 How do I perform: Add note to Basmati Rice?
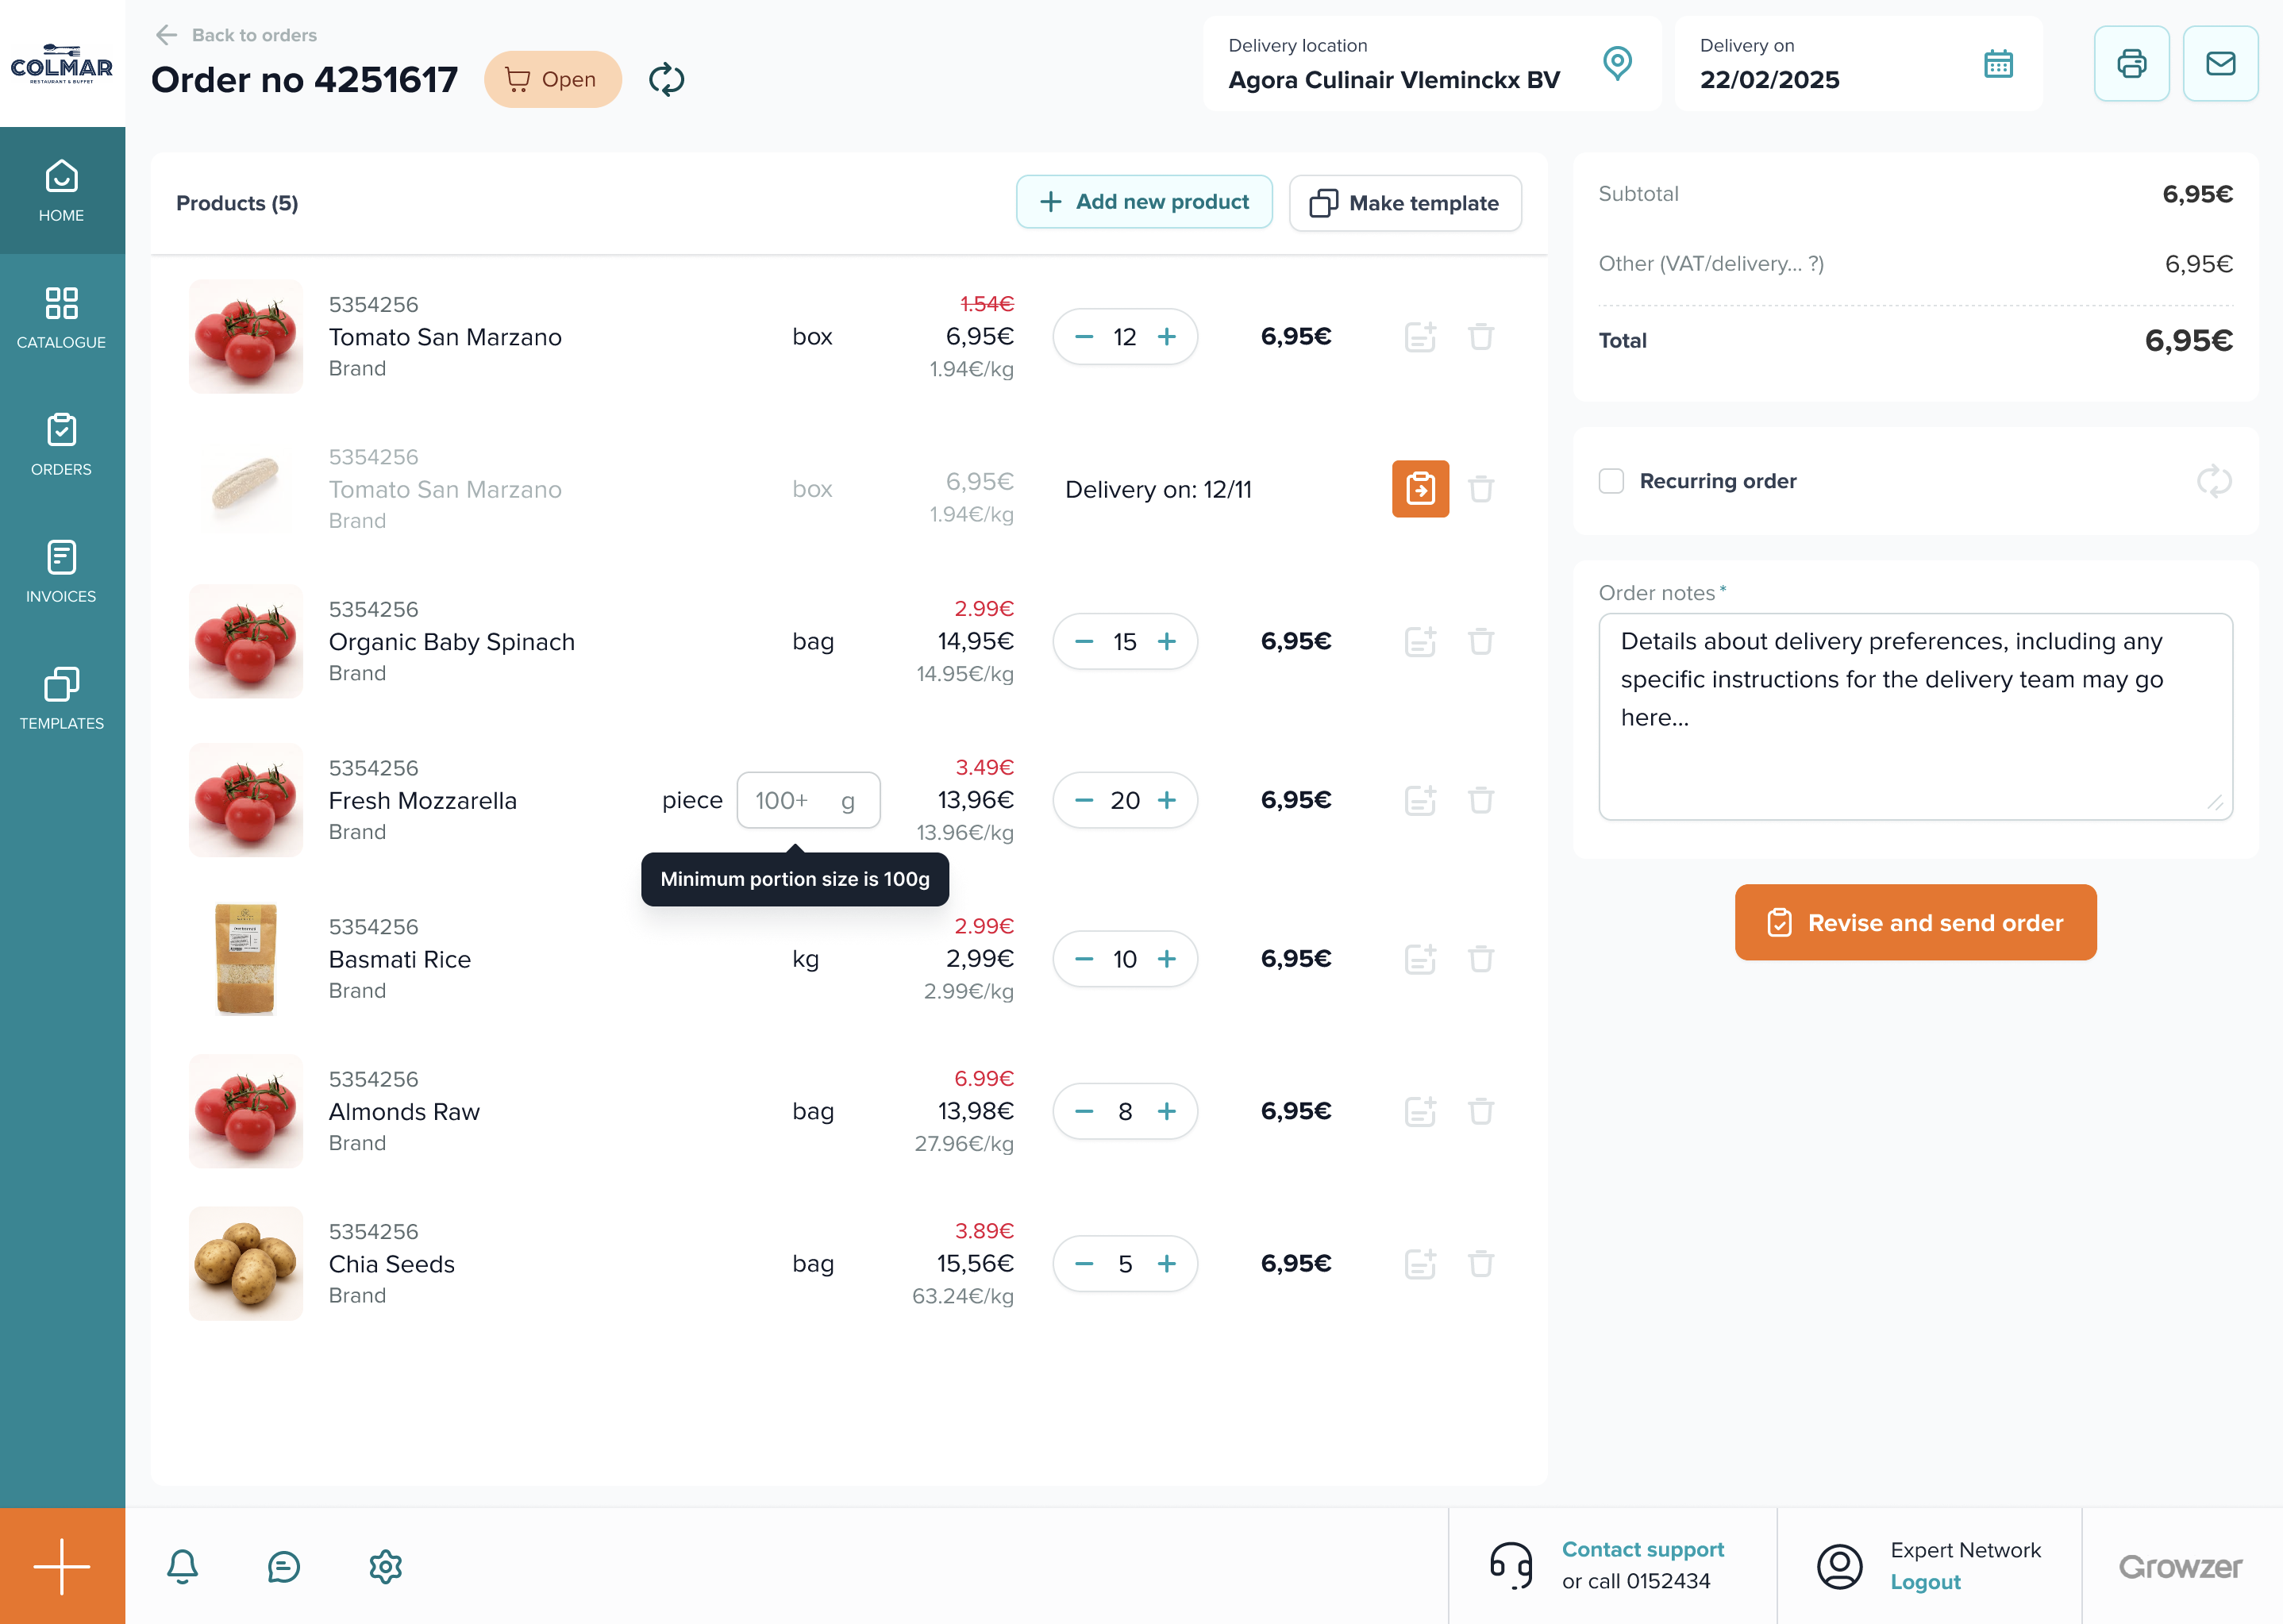coord(1420,959)
